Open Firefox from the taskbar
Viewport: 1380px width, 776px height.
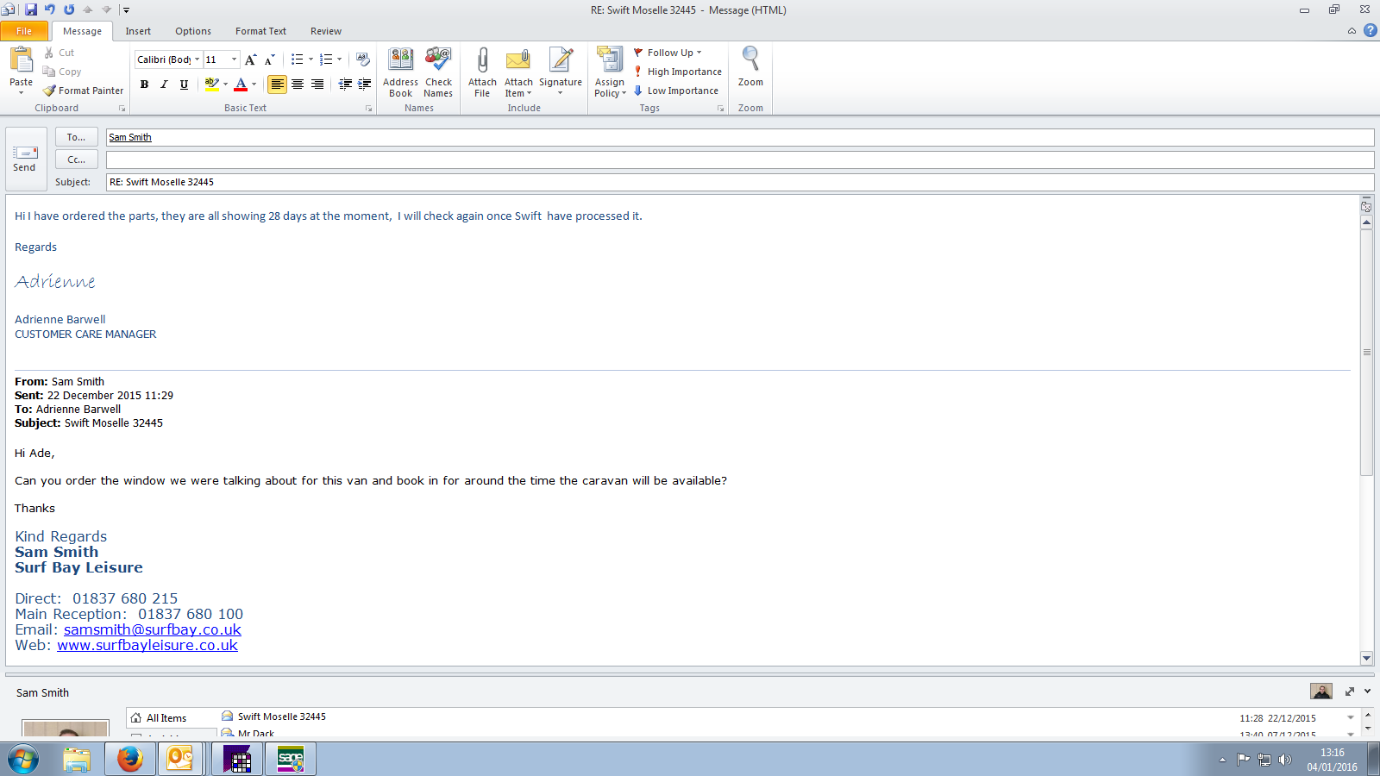(129, 759)
